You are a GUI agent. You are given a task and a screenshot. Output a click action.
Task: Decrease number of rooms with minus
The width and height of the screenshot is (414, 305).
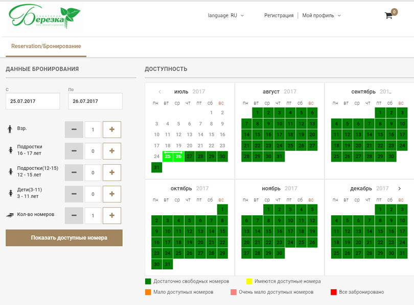pos(74,215)
